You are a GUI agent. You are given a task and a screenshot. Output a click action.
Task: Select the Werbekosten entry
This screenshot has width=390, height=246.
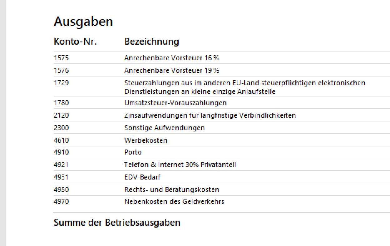point(146,140)
